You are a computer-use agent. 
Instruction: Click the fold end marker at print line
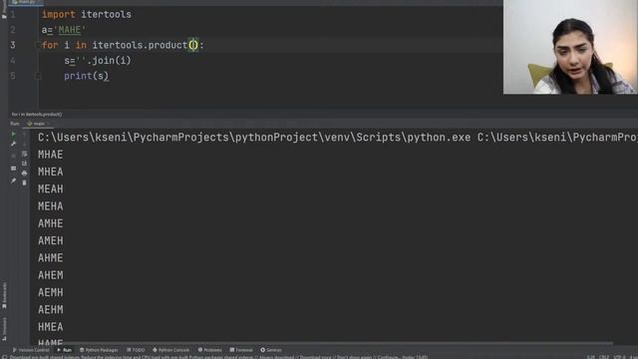(38, 76)
